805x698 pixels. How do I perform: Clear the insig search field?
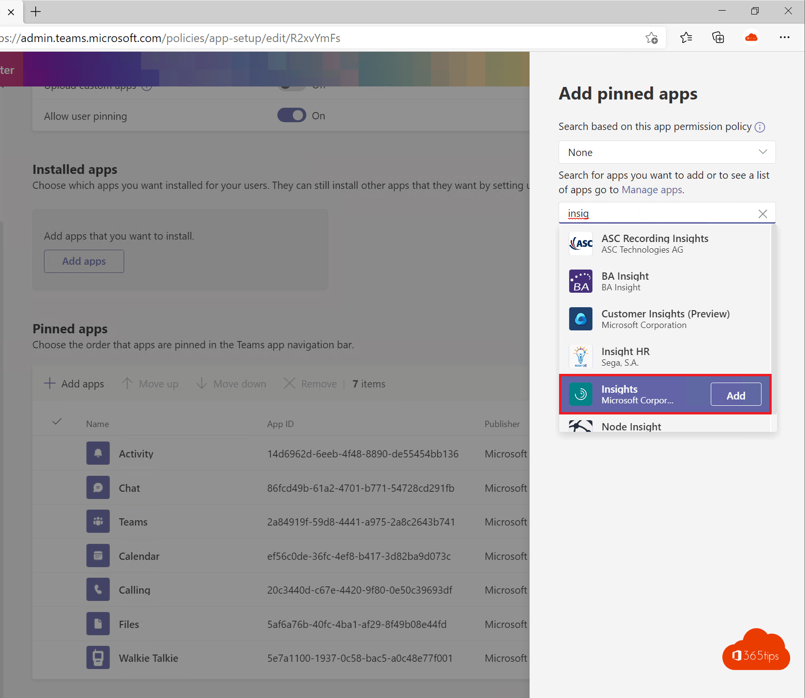pyautogui.click(x=762, y=214)
